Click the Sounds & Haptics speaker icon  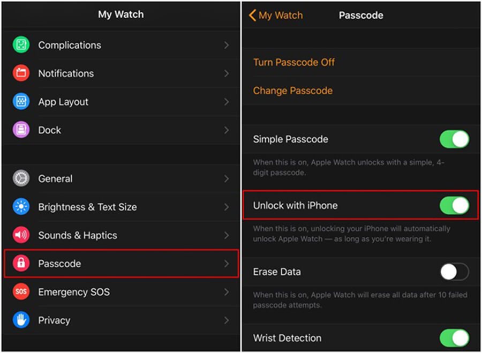tap(20, 235)
